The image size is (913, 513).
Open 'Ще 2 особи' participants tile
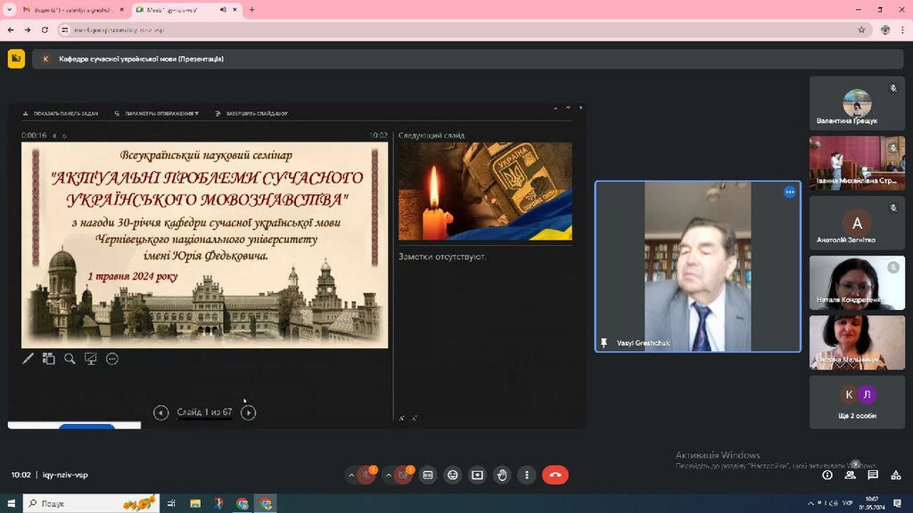point(857,401)
